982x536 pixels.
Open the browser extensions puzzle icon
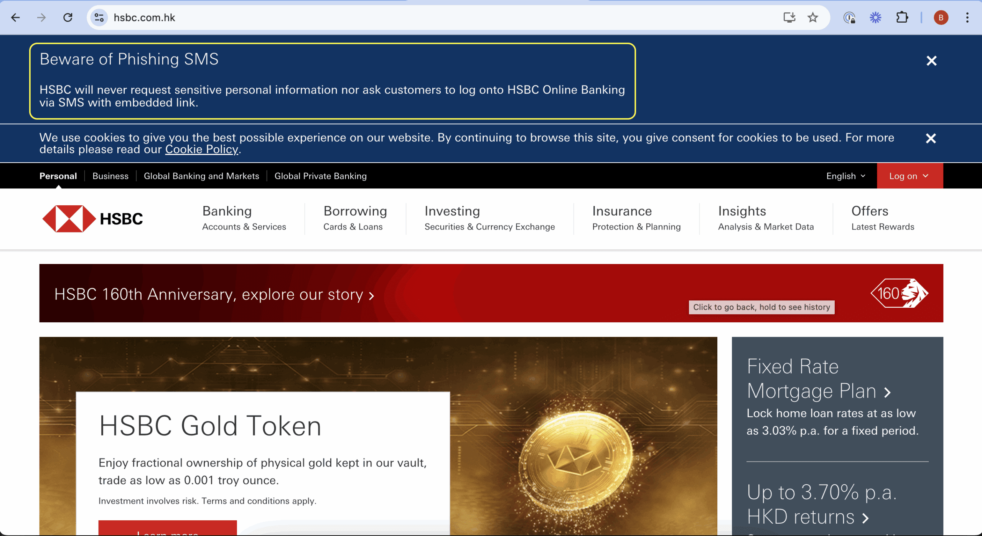click(902, 18)
